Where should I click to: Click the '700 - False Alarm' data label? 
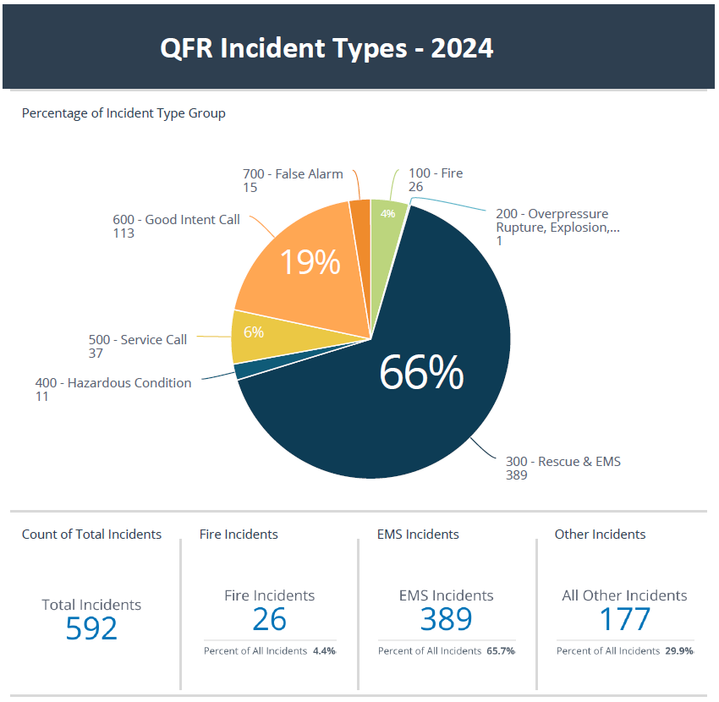pyautogui.click(x=293, y=174)
